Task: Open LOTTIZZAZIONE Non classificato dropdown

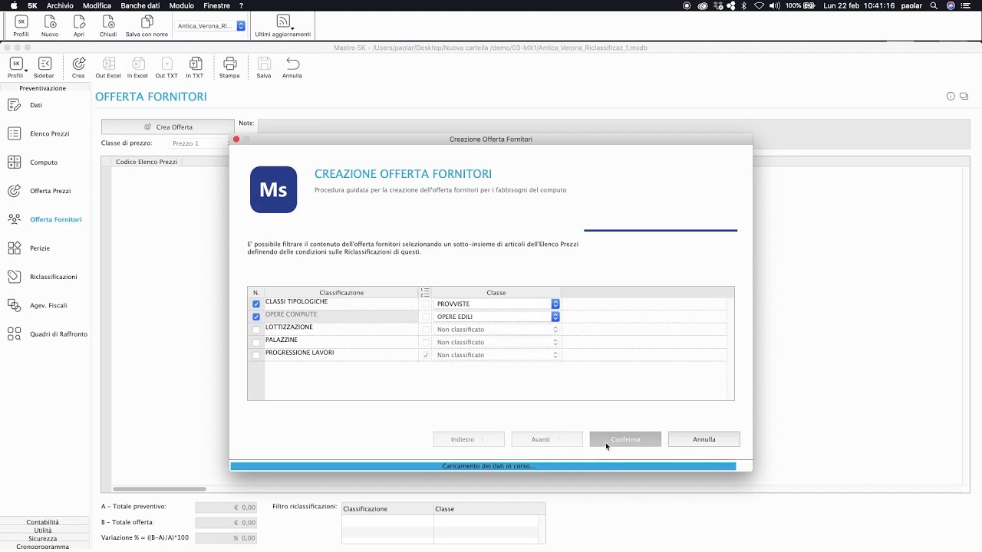Action: tap(497, 330)
